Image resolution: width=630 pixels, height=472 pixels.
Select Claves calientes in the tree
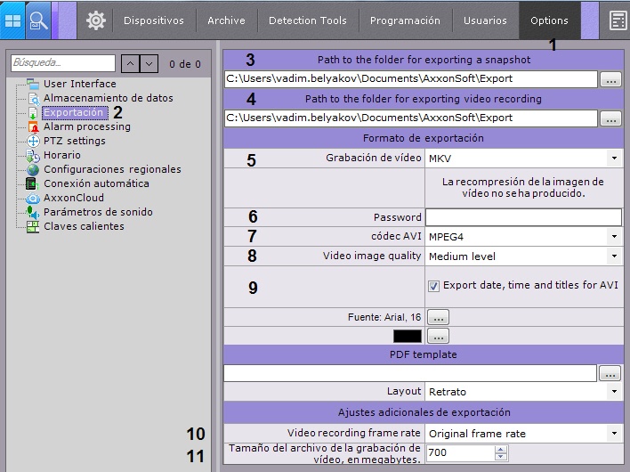click(84, 227)
